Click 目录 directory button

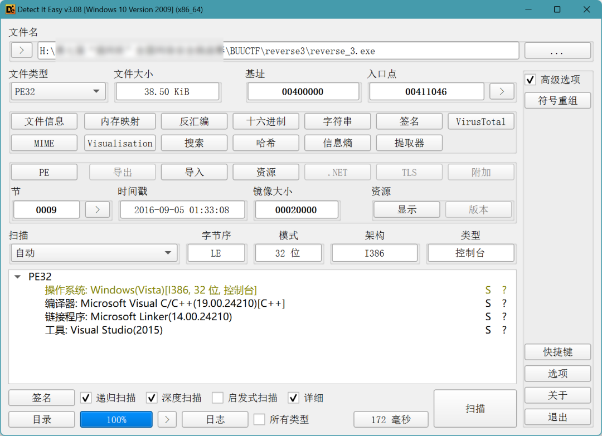(41, 419)
